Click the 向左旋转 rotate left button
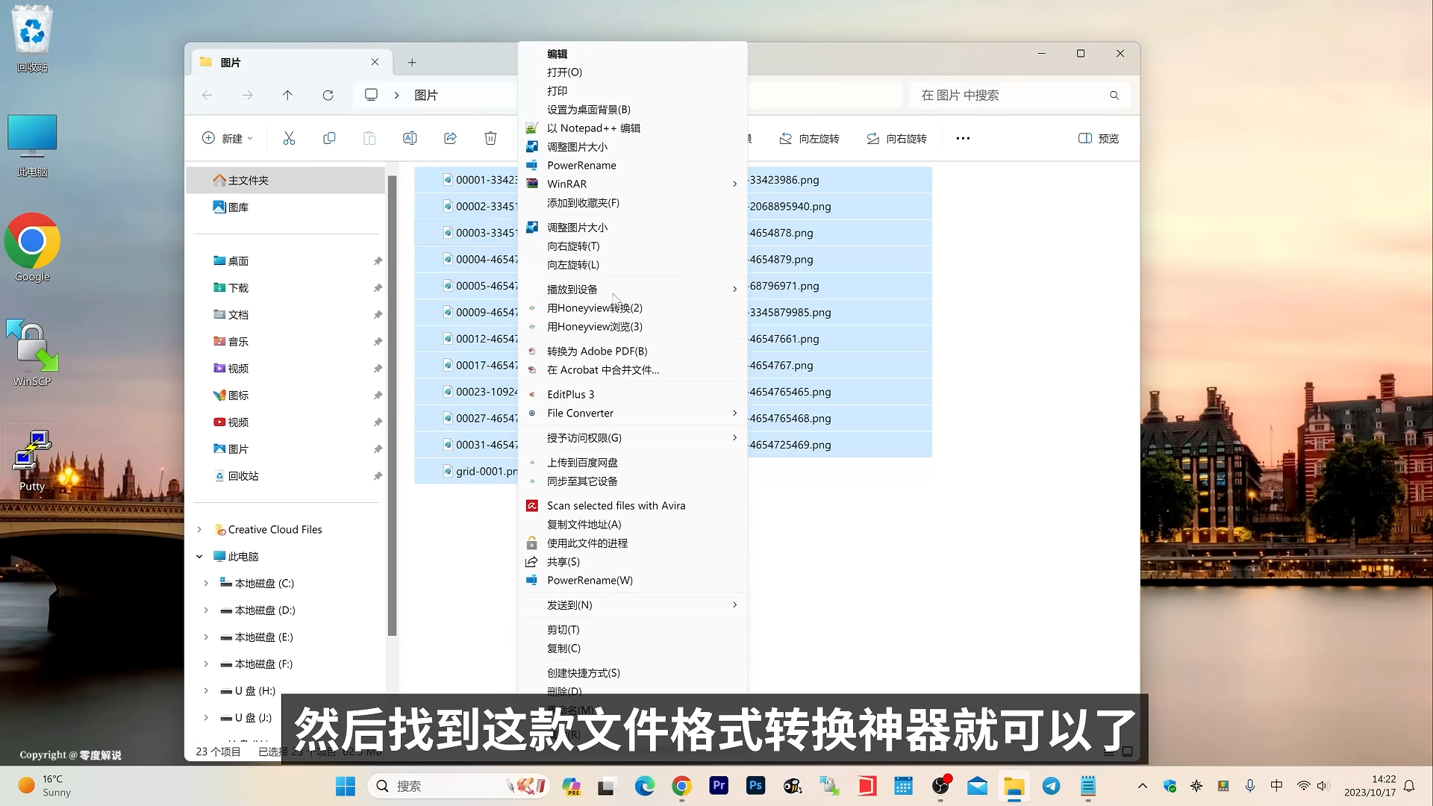The width and height of the screenshot is (1433, 806). point(809,138)
